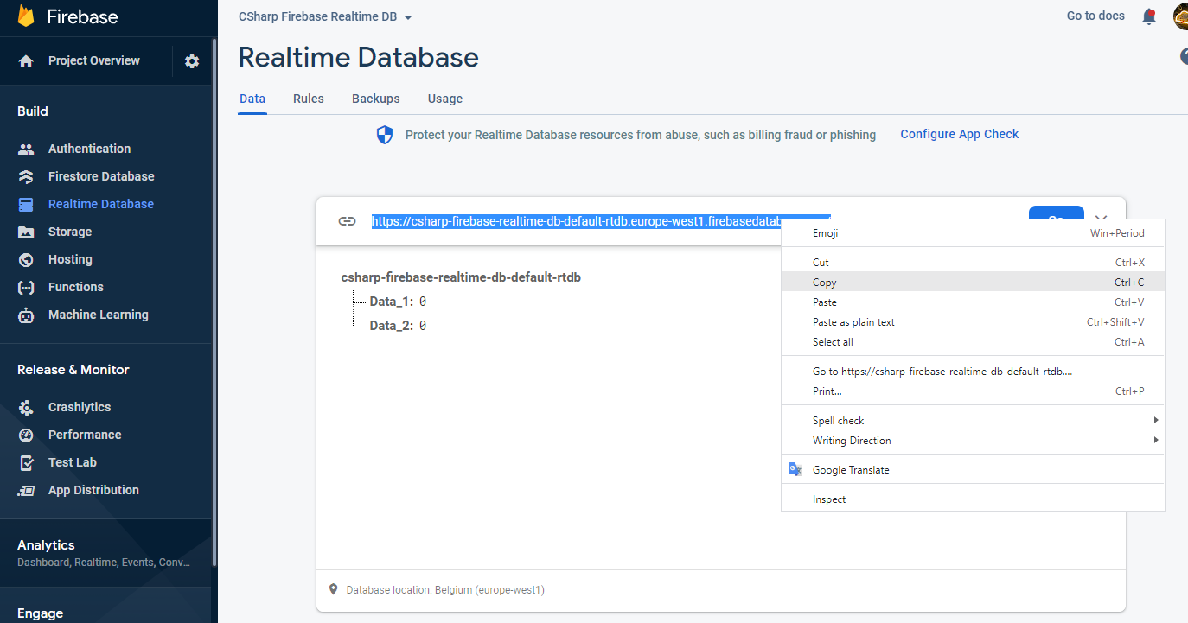Open App Distribution in the sidebar
Screen dimensions: 1188x623
(93, 489)
